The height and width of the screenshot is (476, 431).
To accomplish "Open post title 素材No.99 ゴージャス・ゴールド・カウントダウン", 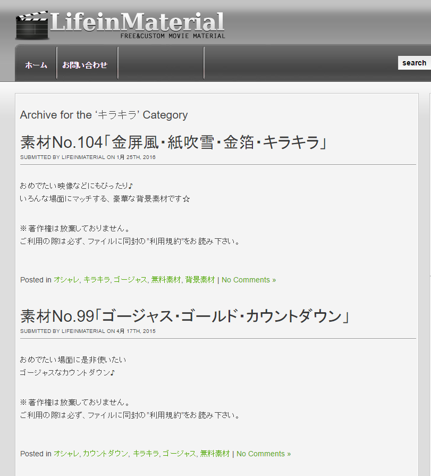I will pos(184,316).
